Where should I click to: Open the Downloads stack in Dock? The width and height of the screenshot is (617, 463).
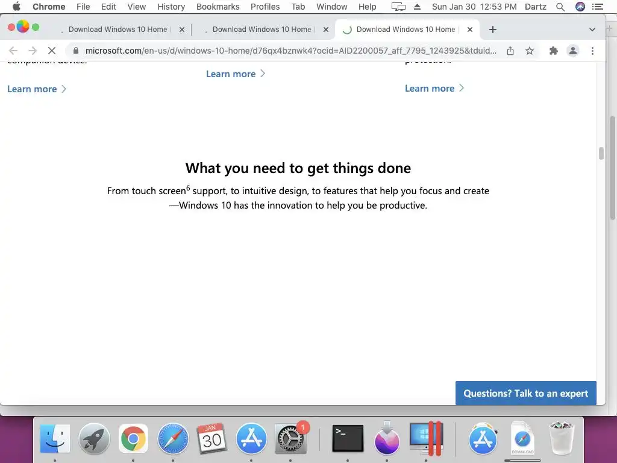click(x=522, y=438)
